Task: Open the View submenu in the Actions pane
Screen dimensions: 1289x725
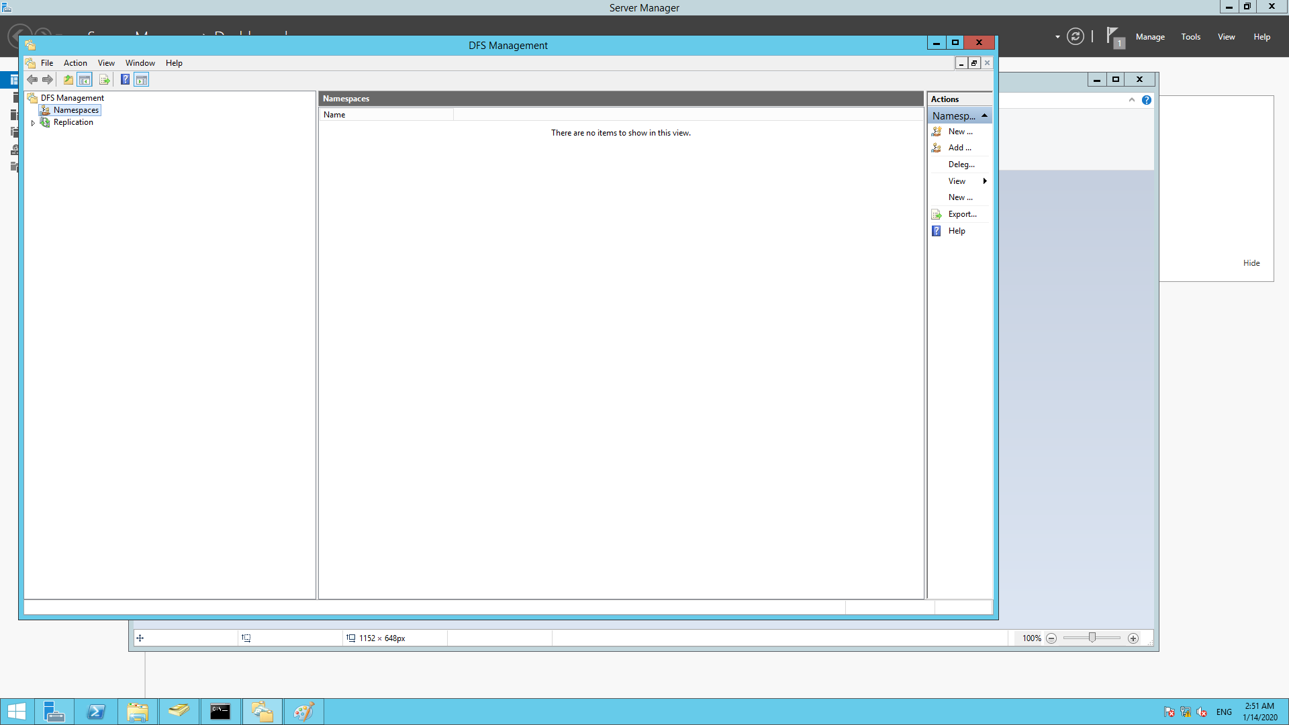Action: (956, 181)
